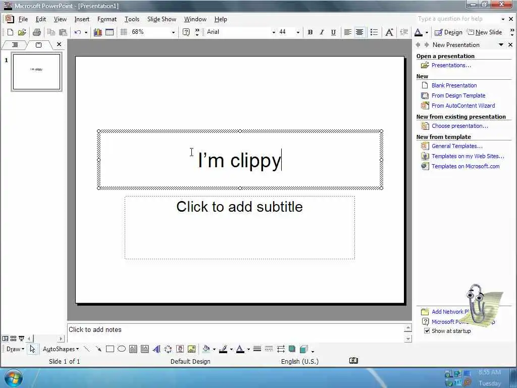
Task: Insert a table via toolbar icon
Action: 109,32
